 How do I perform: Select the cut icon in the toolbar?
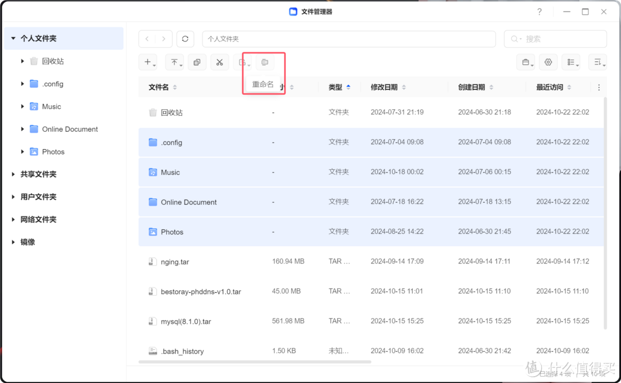[219, 62]
